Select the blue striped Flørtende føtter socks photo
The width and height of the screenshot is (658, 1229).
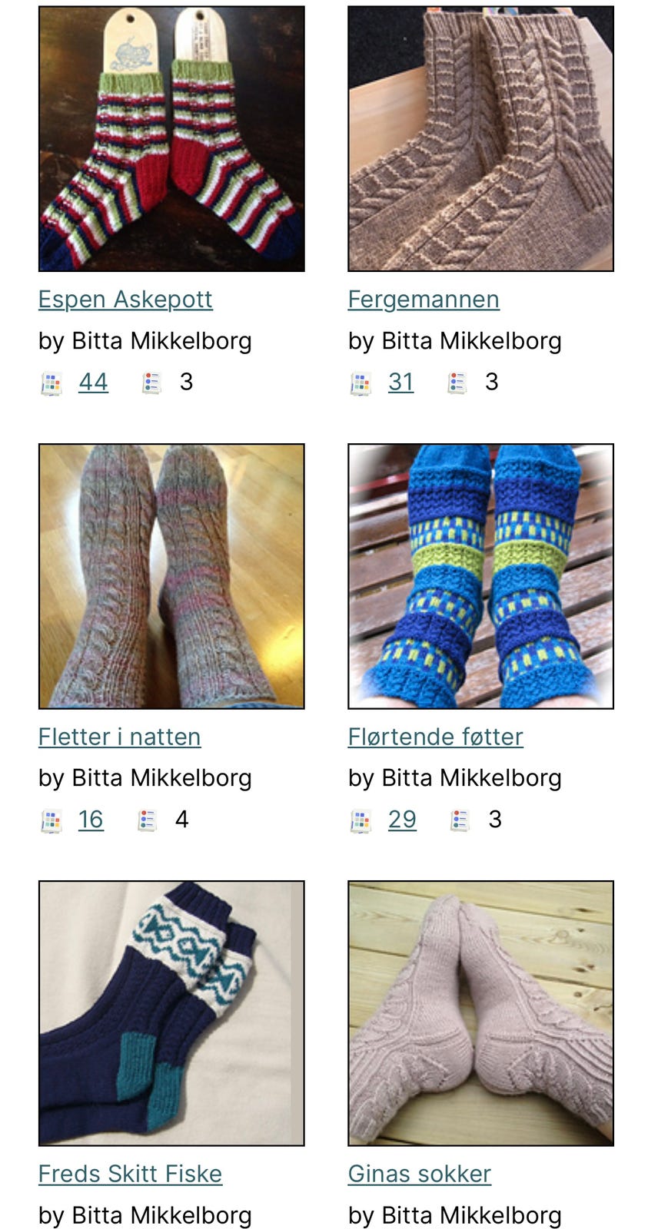pyautogui.click(x=480, y=576)
